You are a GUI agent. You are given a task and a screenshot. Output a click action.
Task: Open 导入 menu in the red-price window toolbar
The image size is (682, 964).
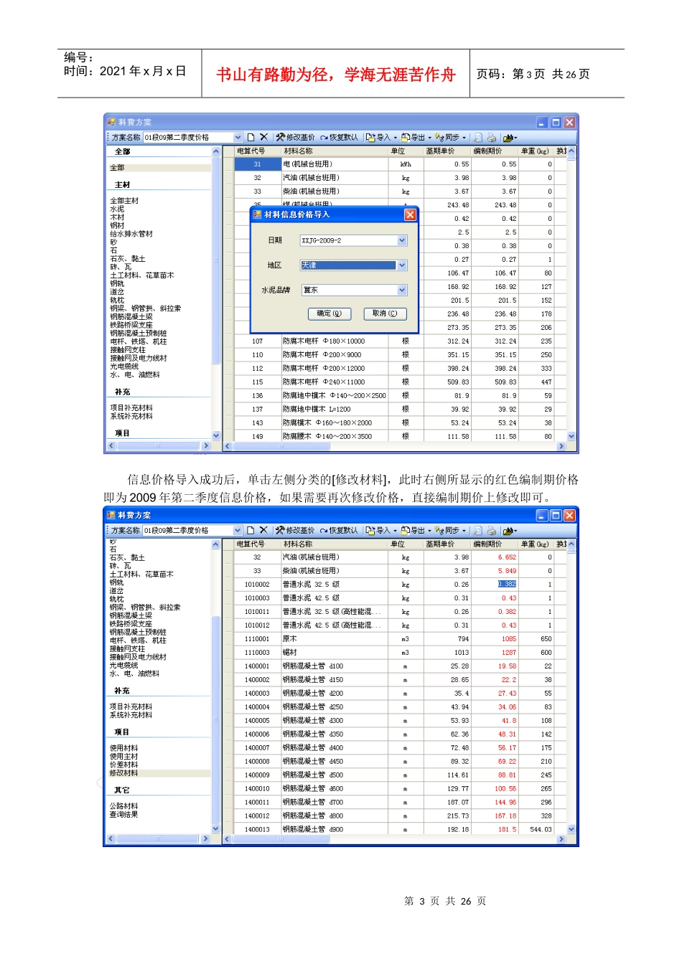click(380, 530)
